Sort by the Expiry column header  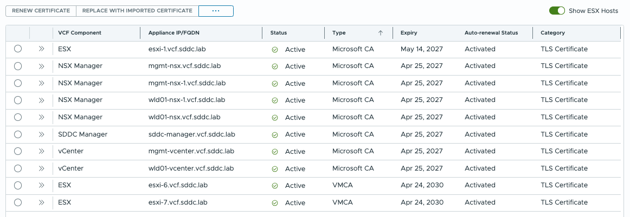[x=409, y=33]
